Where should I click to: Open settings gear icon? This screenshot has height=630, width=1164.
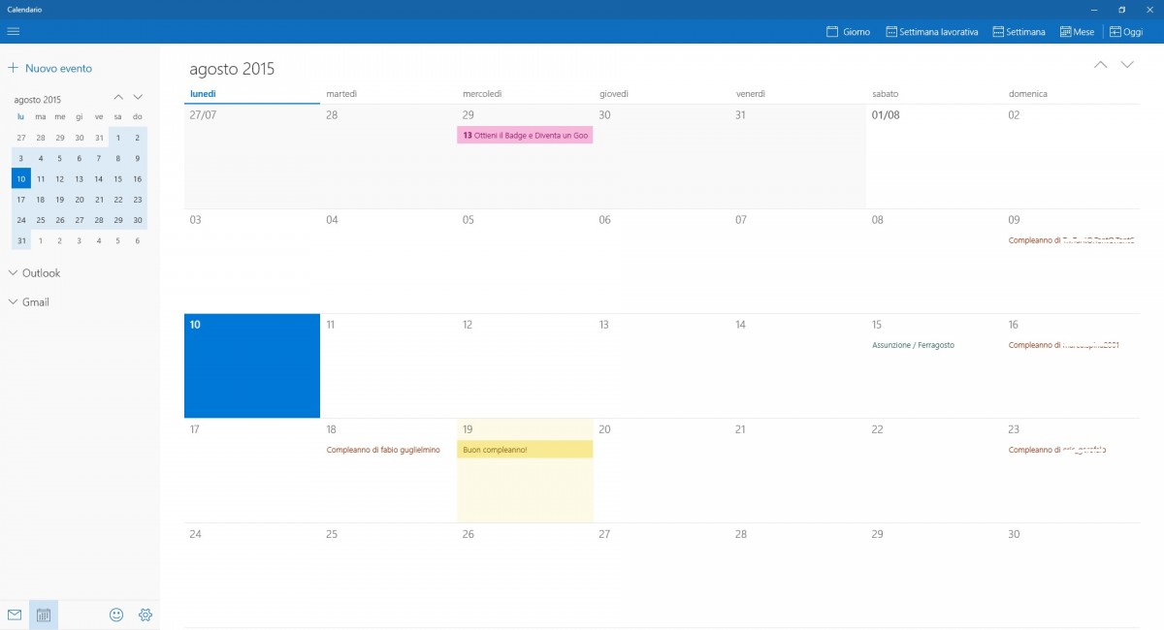[x=145, y=614]
